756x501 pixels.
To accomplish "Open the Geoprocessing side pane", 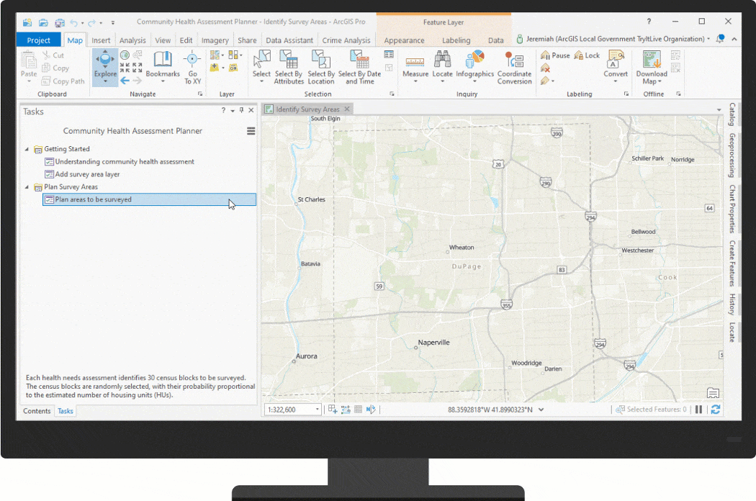I will [x=732, y=155].
